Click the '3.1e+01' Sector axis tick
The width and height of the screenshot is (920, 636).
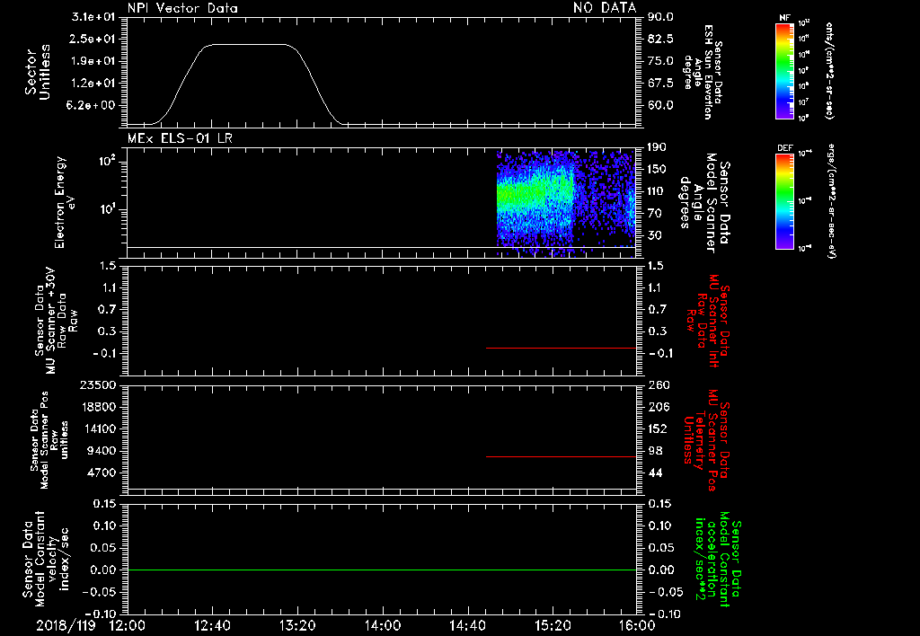tap(93, 17)
